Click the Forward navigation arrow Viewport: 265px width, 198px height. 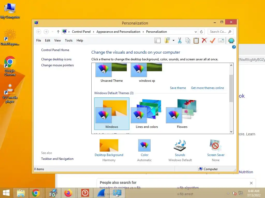[46, 32]
